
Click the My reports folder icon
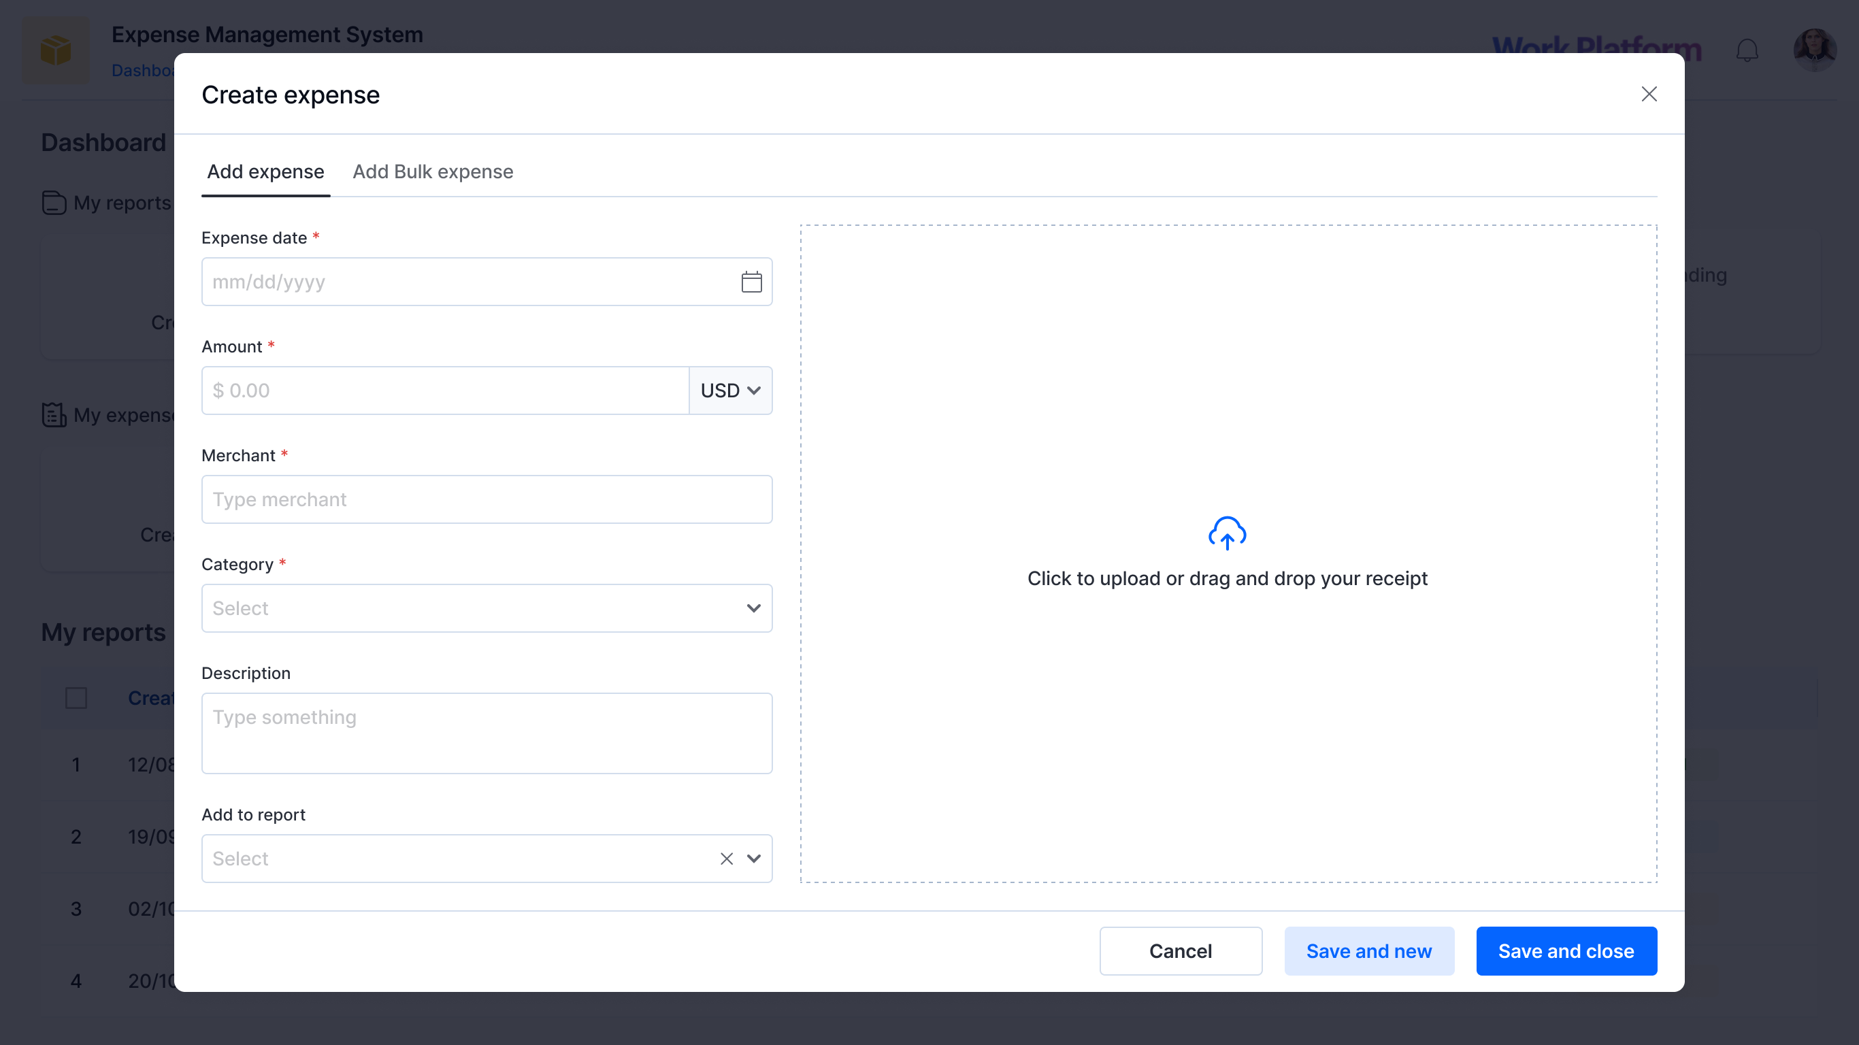(54, 203)
